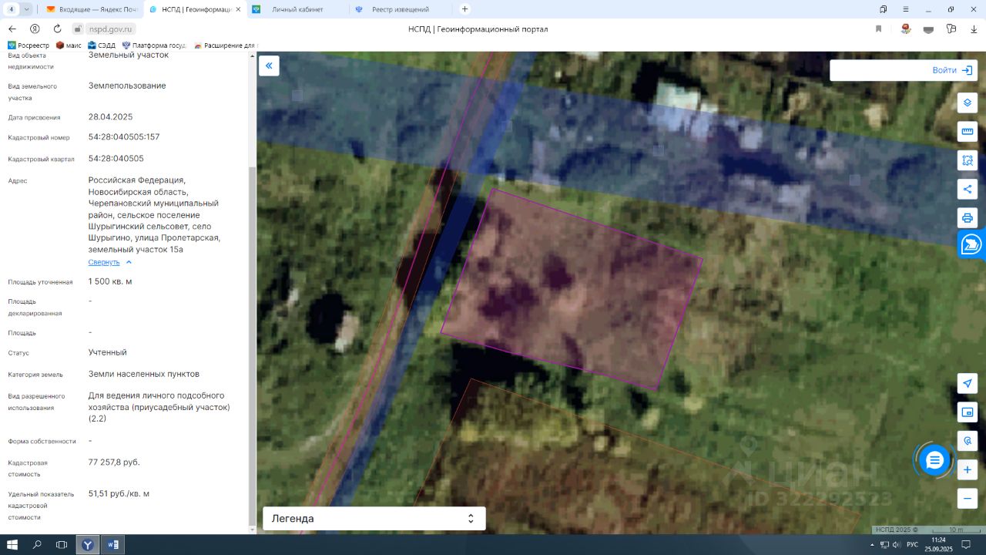This screenshot has height=555, width=986.
Task: Open browser downloads
Action: coord(974,29)
